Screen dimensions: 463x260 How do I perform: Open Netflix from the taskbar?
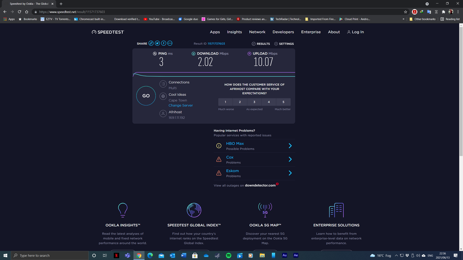(x=116, y=255)
